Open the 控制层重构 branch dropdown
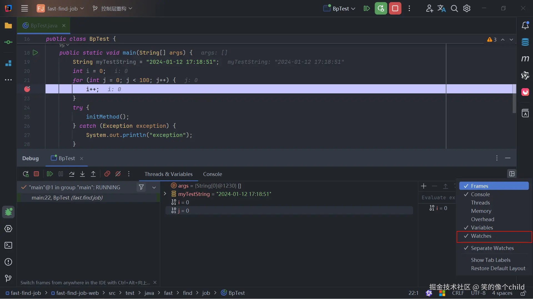The image size is (533, 299). [112, 9]
